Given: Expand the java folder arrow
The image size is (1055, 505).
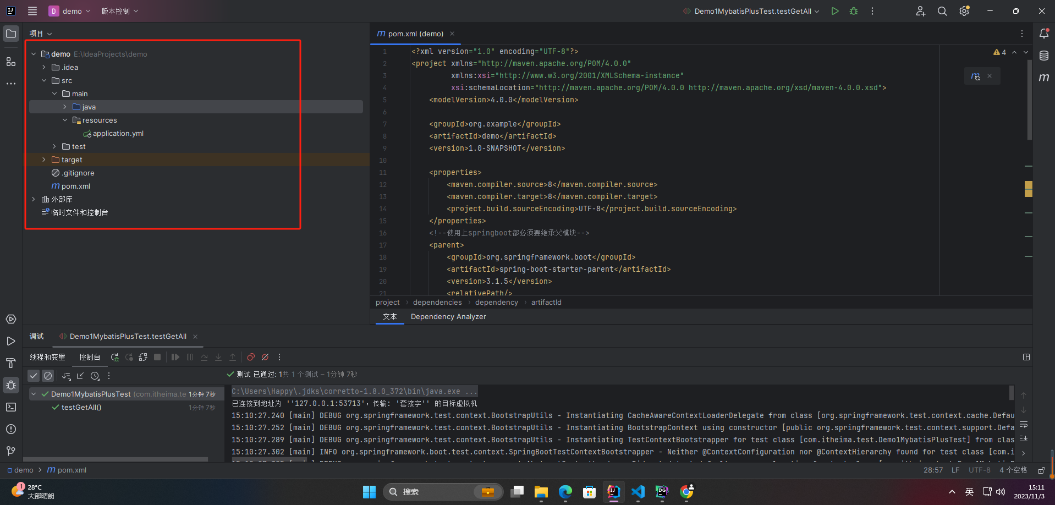Looking at the screenshot, I should tap(65, 107).
